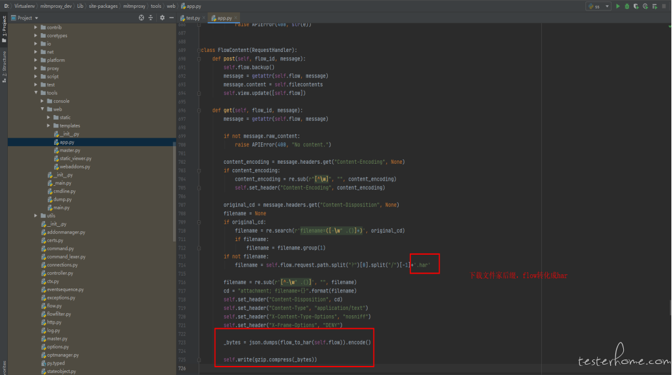The image size is (672, 375).
Task: Select cmdline.py file
Action: point(64,191)
